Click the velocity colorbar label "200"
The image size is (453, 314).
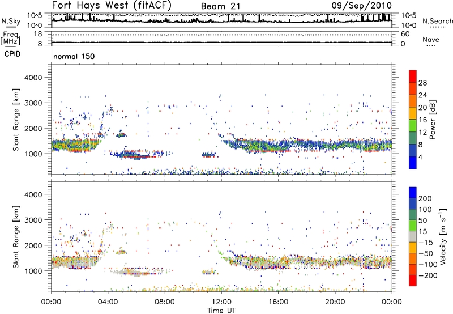coord(425,198)
